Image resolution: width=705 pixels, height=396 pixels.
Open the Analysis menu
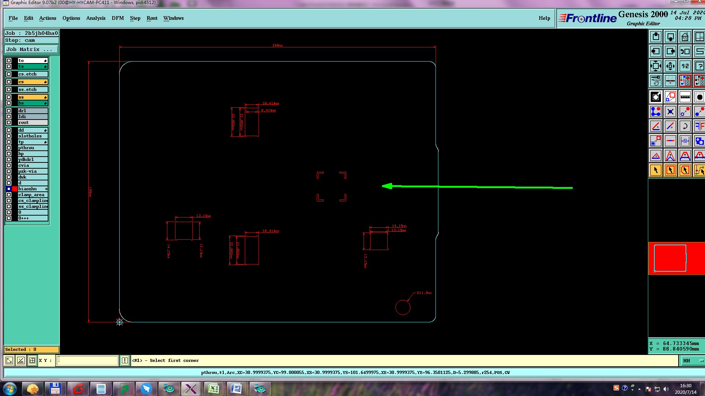click(95, 18)
